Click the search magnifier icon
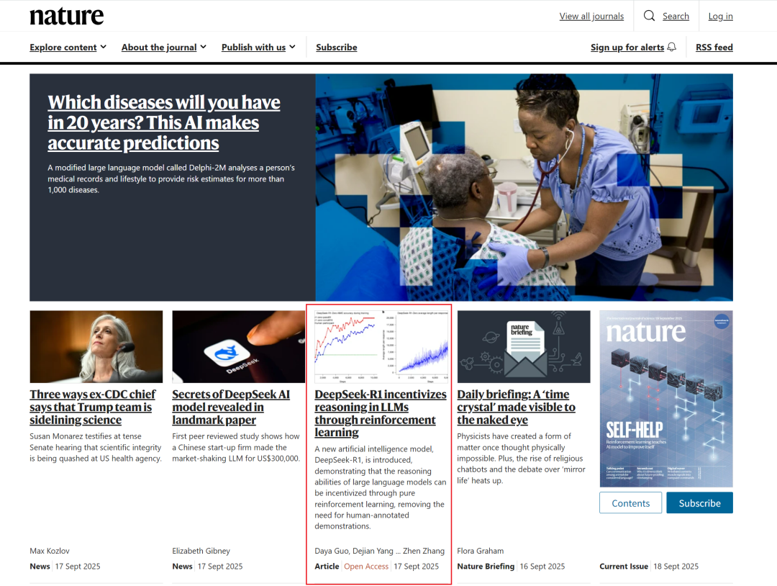 [649, 16]
